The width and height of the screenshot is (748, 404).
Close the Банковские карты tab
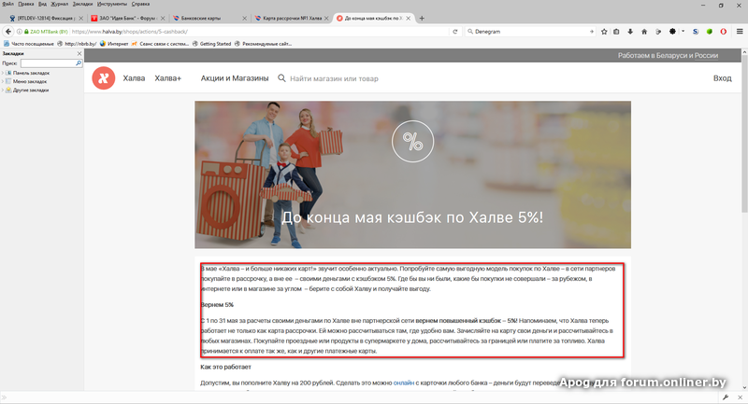245,18
